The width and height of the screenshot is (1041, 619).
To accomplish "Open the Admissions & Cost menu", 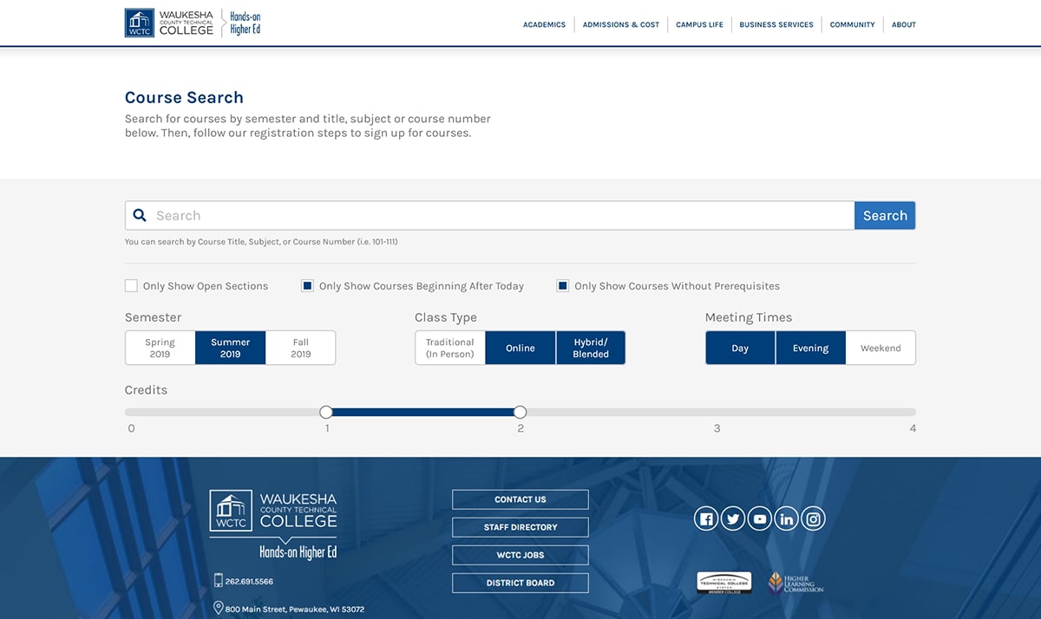I will pos(620,24).
